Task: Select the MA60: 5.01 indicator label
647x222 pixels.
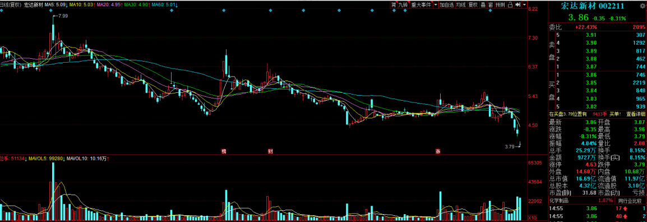Action: 163,5
